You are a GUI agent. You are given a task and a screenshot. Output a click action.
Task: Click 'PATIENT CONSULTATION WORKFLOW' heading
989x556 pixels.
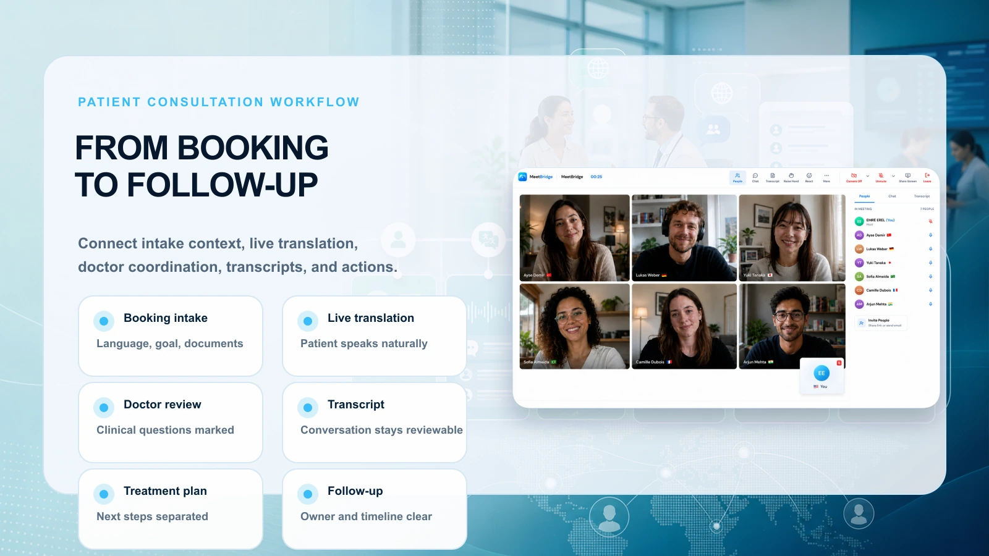(x=219, y=102)
